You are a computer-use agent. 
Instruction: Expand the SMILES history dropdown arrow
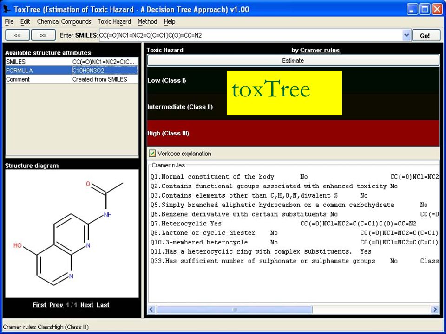coord(407,36)
